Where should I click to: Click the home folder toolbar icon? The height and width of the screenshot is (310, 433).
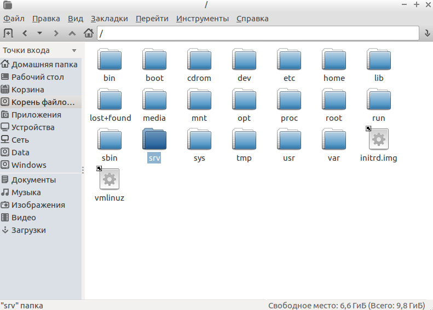coord(89,33)
